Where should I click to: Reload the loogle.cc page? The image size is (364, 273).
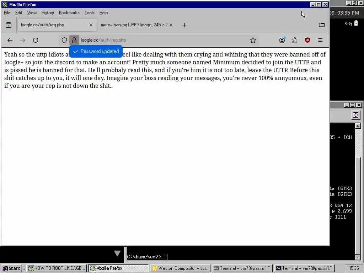(x=36, y=40)
